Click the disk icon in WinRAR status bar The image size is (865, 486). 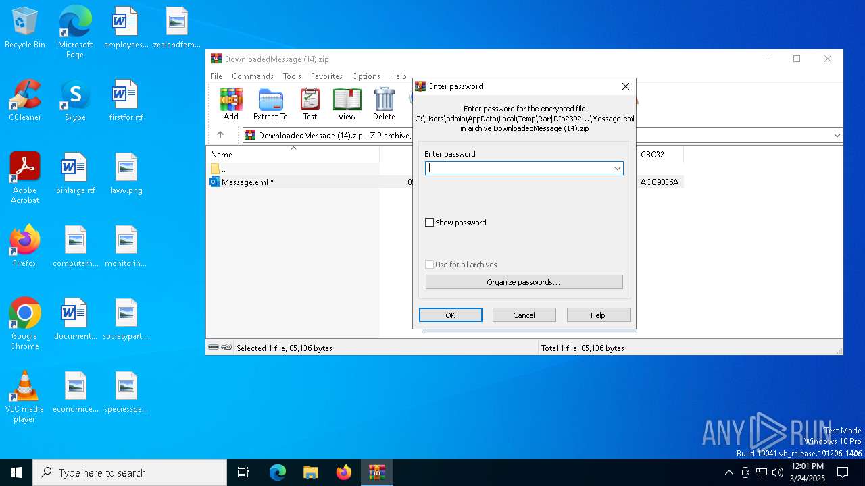click(x=214, y=348)
